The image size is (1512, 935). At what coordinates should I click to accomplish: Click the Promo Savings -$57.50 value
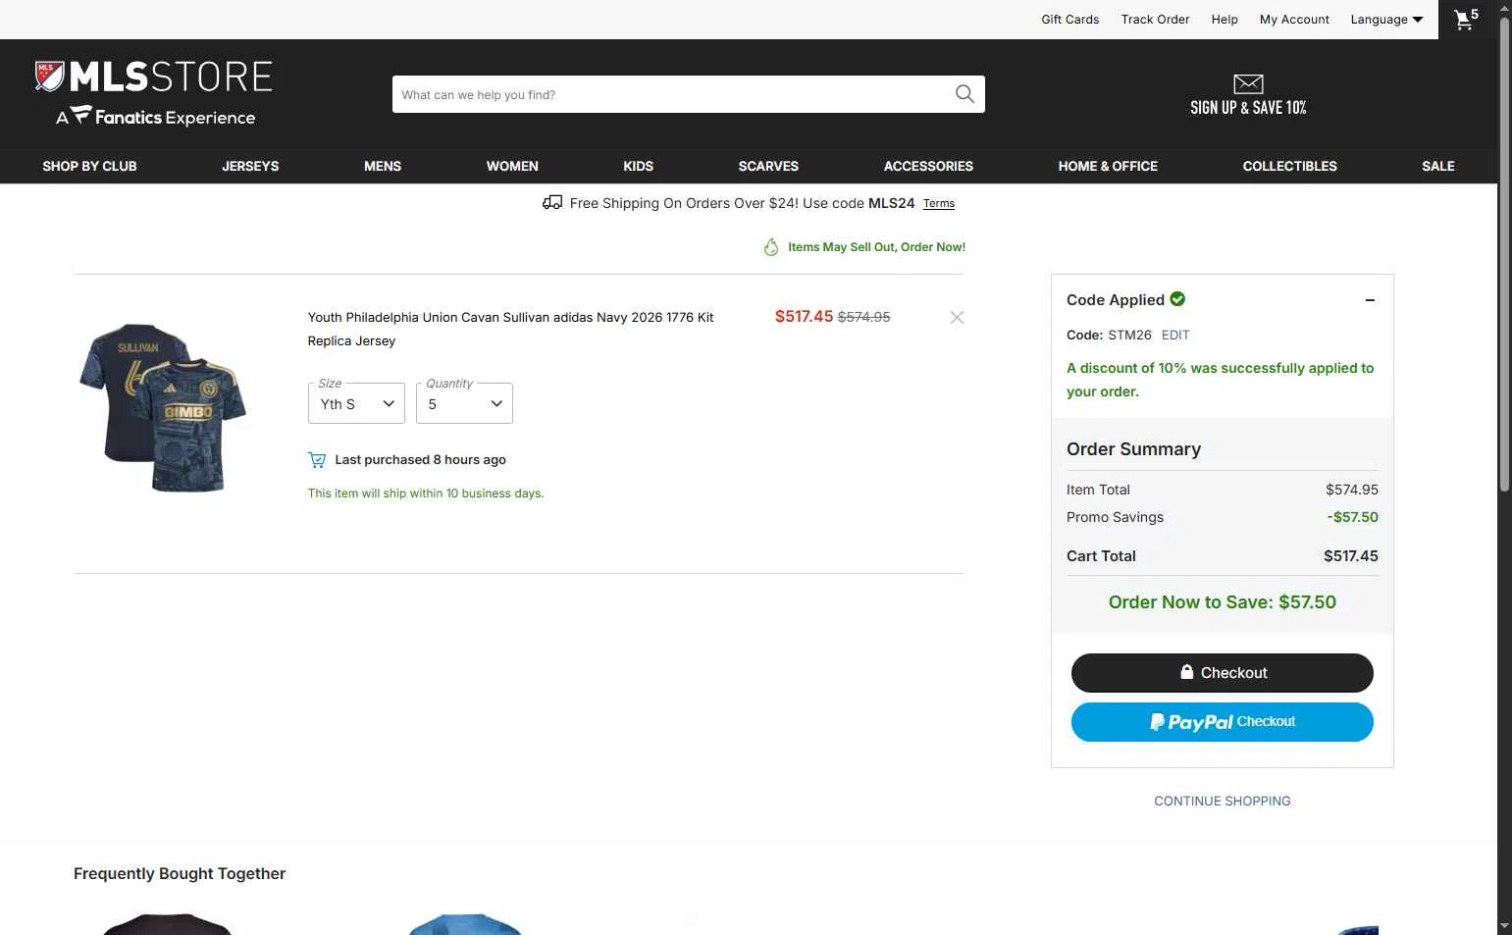(1352, 517)
